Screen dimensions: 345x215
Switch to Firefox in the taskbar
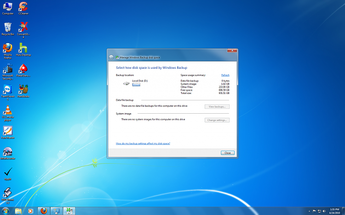44,211
